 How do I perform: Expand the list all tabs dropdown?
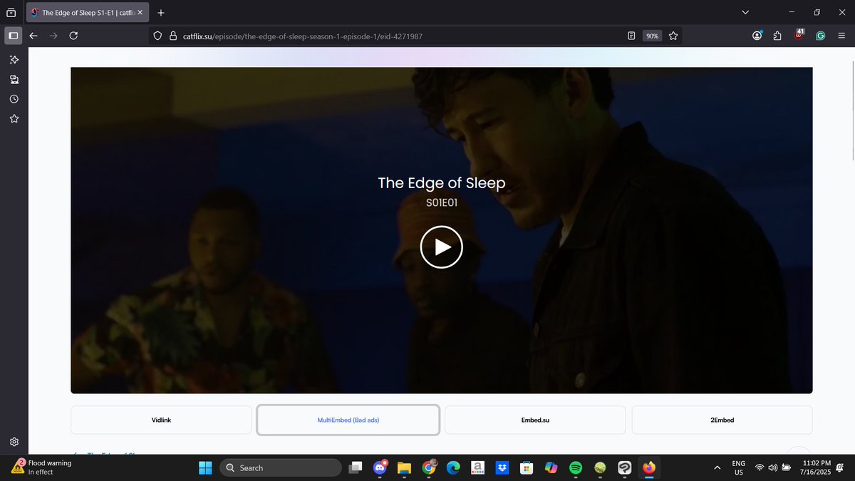(745, 13)
